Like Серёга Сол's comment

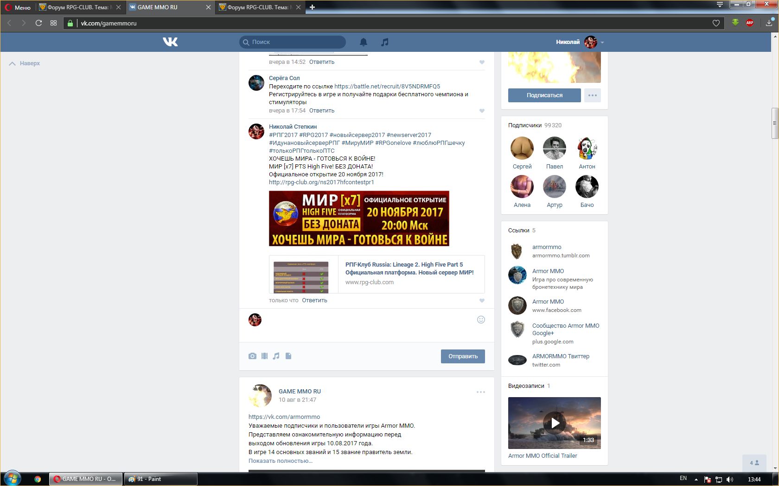pyautogui.click(x=482, y=111)
